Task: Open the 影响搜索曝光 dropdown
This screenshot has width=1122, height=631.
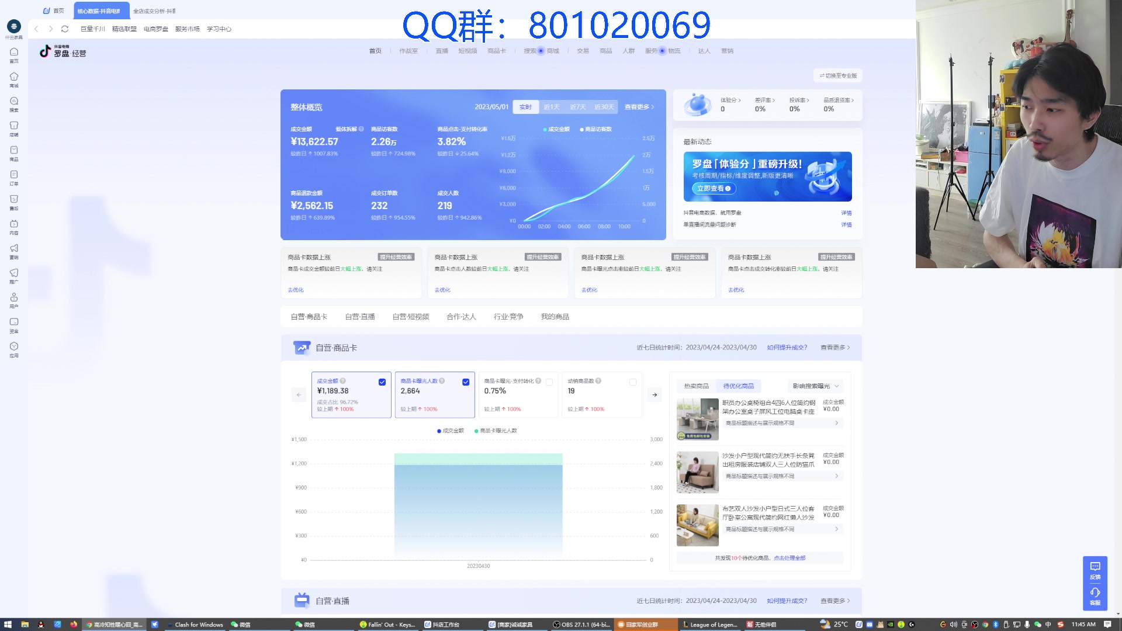Action: pyautogui.click(x=816, y=386)
